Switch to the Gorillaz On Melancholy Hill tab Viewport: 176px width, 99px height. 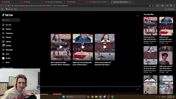(55, 2)
